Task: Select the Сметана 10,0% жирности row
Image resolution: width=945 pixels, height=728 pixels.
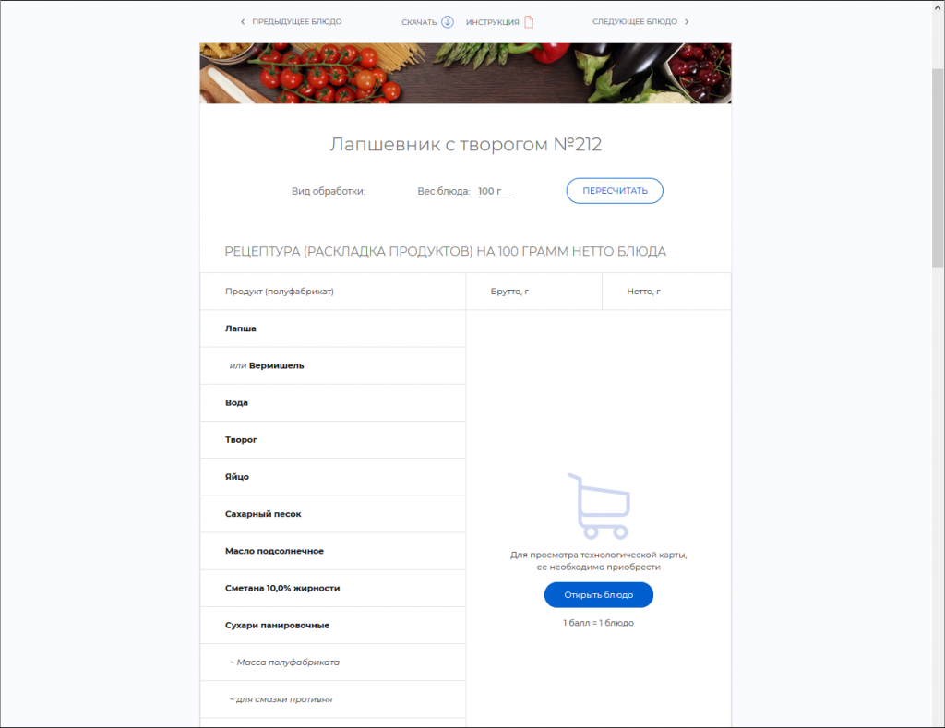Action: pyautogui.click(x=333, y=588)
